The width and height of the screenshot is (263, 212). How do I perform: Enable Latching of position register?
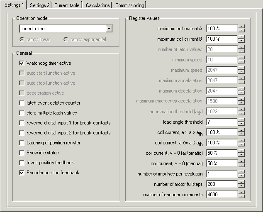point(22,143)
